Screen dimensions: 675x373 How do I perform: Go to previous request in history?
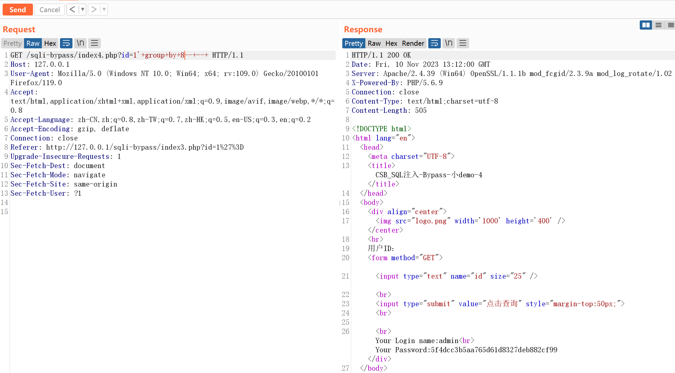[72, 9]
